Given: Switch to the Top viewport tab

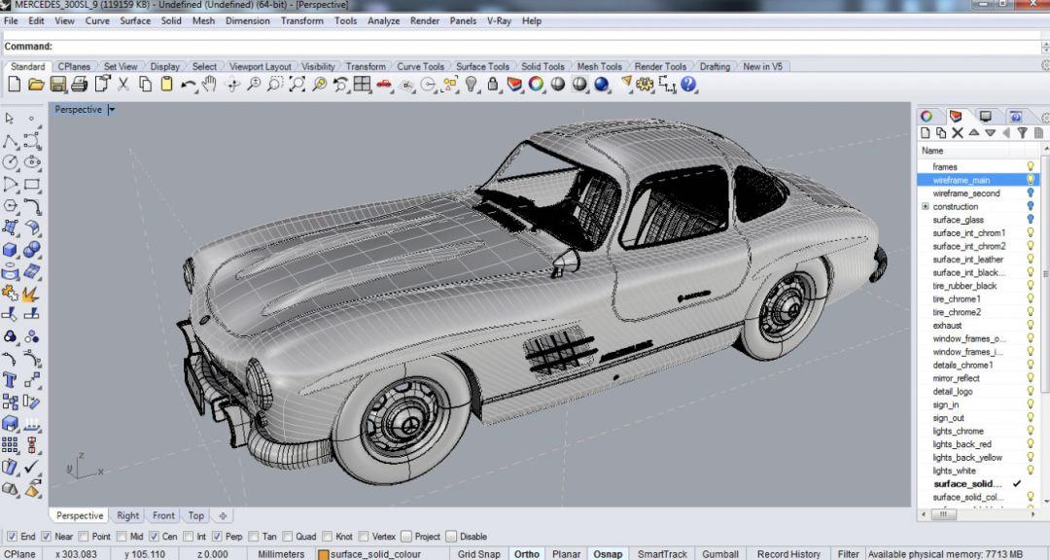Looking at the screenshot, I should [x=195, y=515].
